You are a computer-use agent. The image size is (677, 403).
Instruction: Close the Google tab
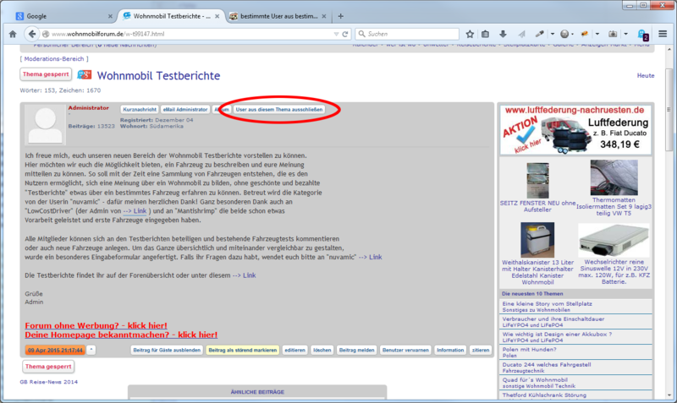(x=110, y=16)
